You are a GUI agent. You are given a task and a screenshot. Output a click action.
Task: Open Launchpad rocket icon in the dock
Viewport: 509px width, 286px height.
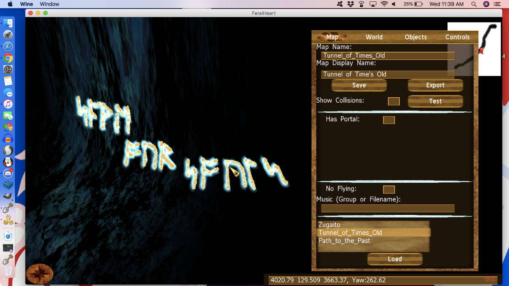coord(8,35)
